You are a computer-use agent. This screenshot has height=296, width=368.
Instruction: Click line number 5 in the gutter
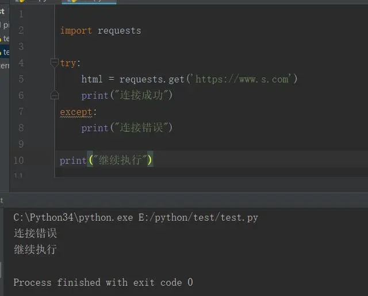[x=21, y=79]
